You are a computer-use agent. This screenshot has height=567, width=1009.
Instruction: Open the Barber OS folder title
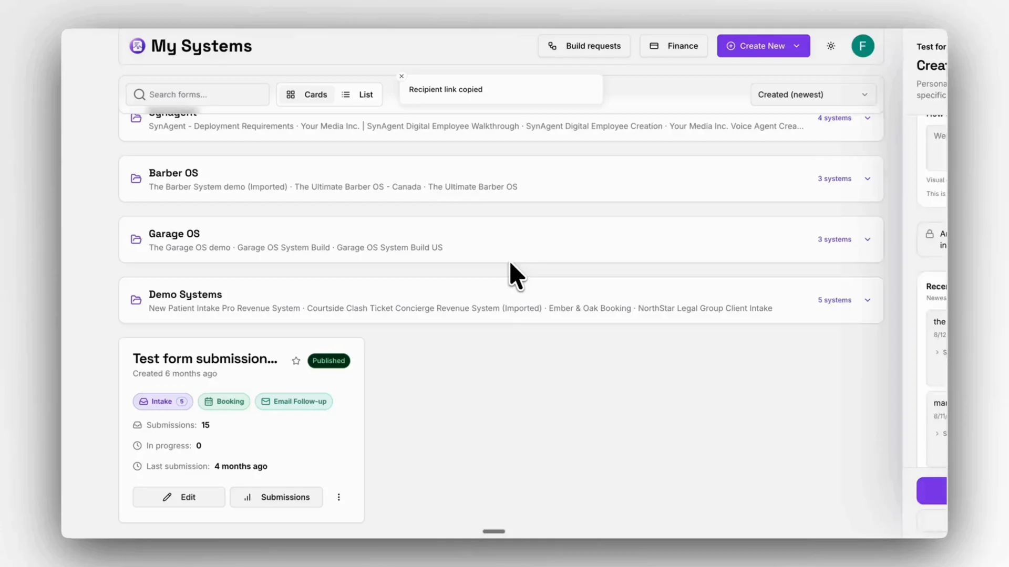(173, 173)
